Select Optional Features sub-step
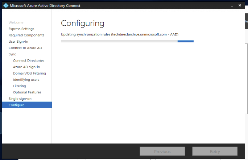The height and width of the screenshot is (160, 248). (27, 92)
